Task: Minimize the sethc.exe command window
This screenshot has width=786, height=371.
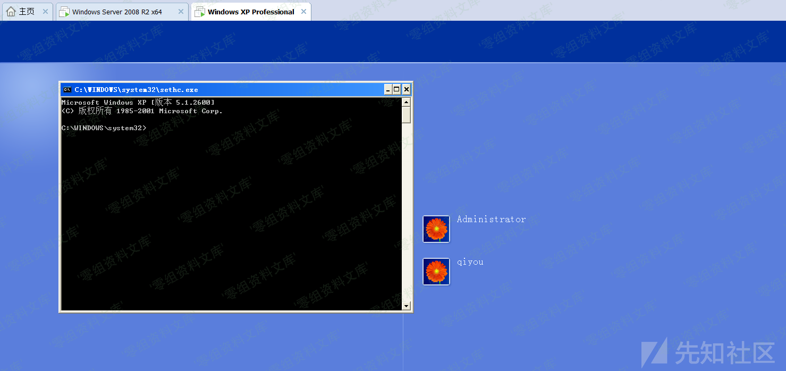Action: pyautogui.click(x=388, y=89)
